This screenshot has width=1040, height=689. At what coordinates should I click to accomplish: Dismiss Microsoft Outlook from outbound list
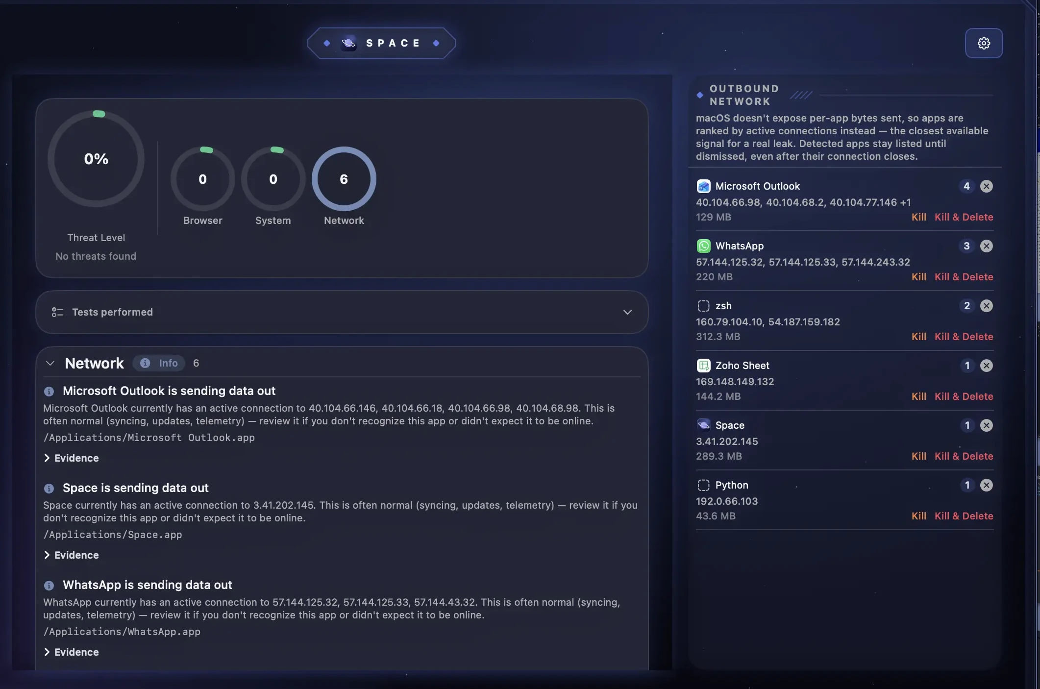[x=986, y=186]
